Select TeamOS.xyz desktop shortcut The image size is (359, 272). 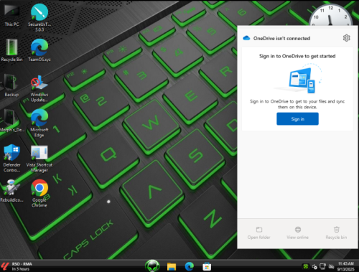coord(39,50)
